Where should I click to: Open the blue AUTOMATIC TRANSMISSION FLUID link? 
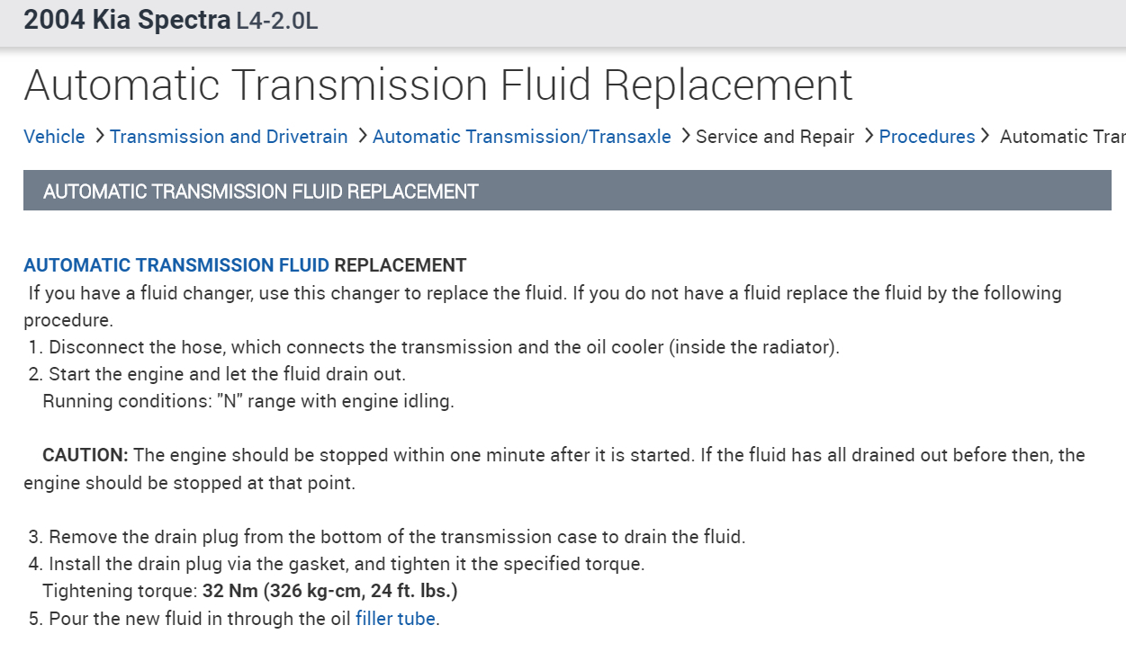point(176,265)
